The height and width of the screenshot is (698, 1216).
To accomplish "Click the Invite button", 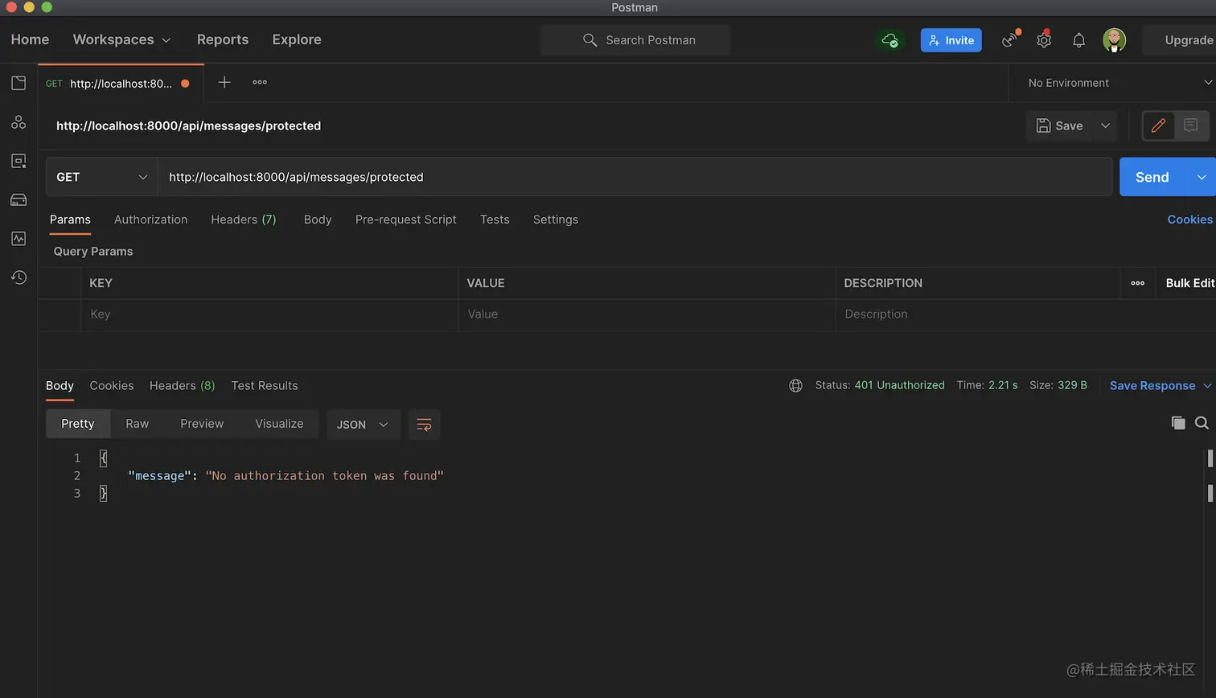I will (951, 40).
